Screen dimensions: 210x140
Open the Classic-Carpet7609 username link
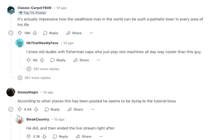34,8
